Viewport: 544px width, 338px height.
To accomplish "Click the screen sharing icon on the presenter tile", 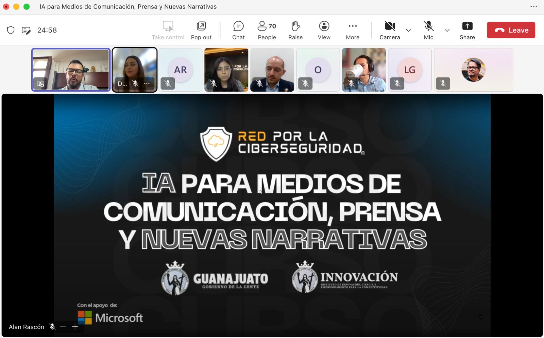I will click(x=40, y=84).
